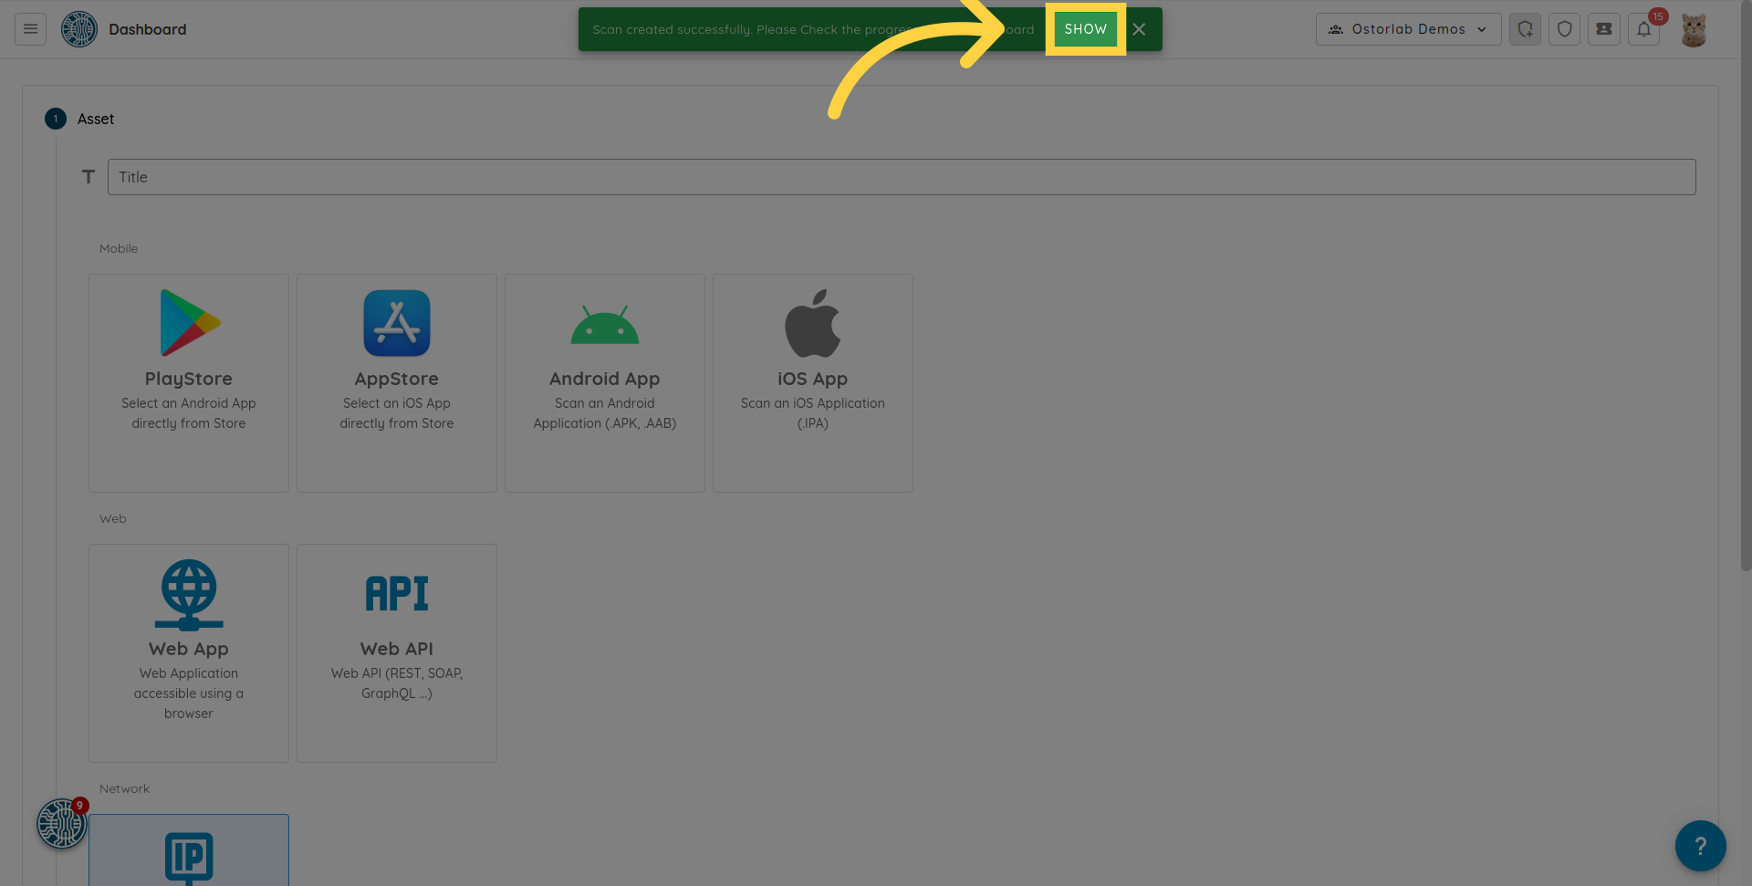This screenshot has height=886, width=1752.
Task: Open the floating Ostorlab assistant badge
Action: pyautogui.click(x=61, y=824)
